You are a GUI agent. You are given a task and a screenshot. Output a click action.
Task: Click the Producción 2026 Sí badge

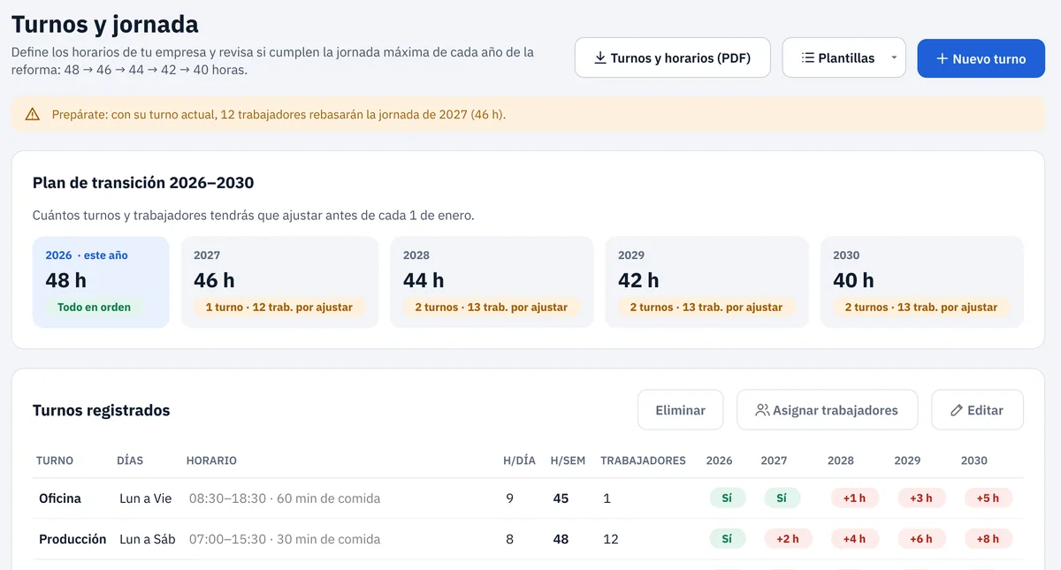pyautogui.click(x=727, y=539)
